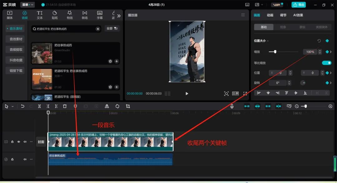Screen dimensions: 337x183
Task: Expand more media tabs with double chevron
Action: point(119,16)
